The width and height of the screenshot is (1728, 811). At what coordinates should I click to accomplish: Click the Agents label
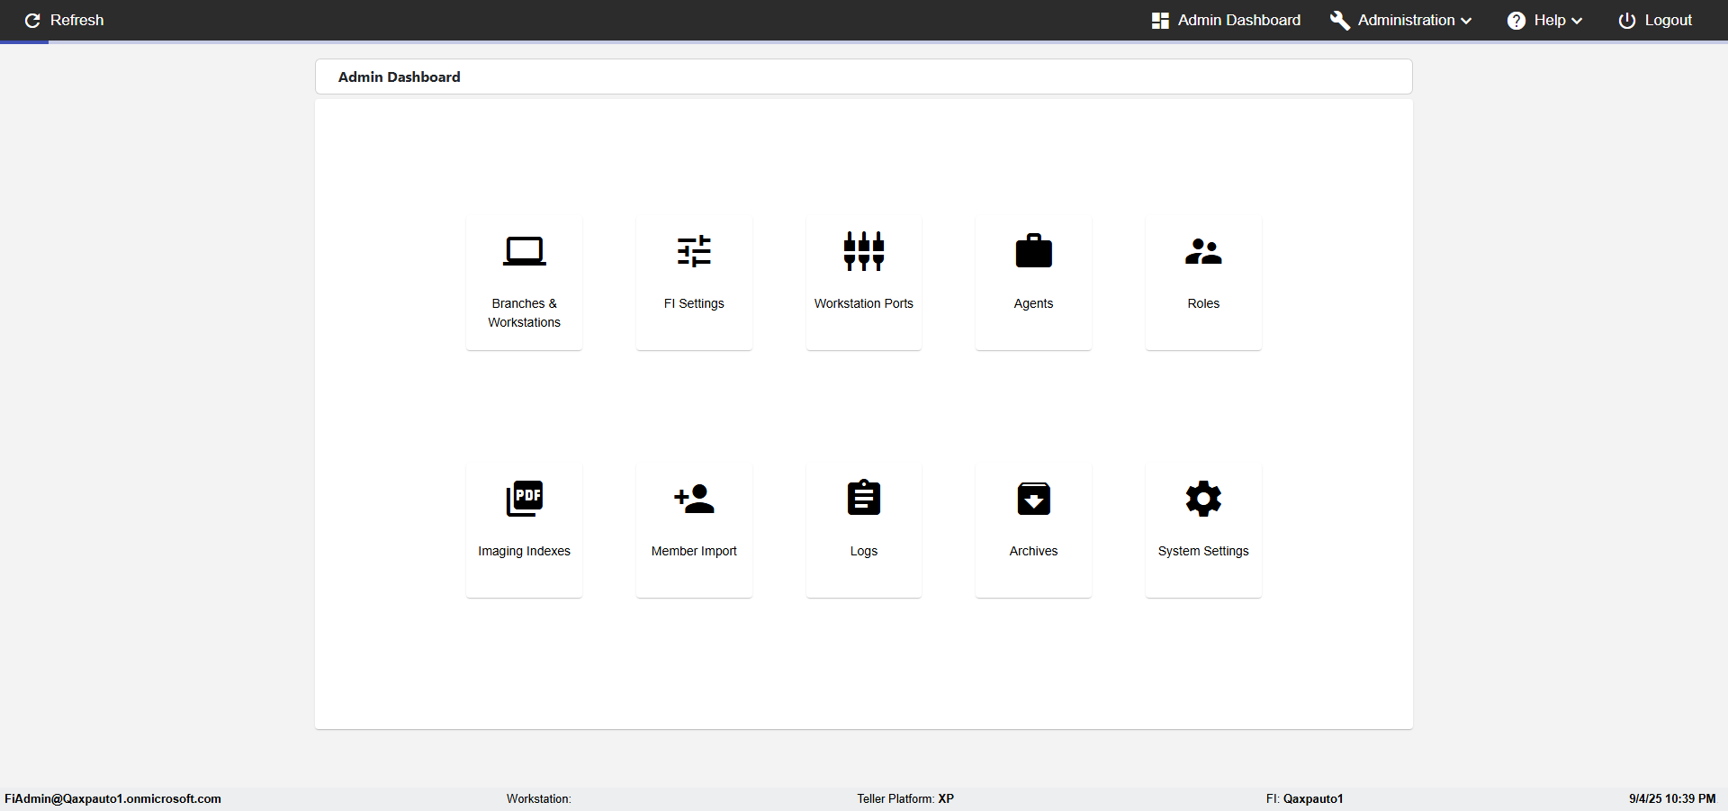pos(1033,303)
